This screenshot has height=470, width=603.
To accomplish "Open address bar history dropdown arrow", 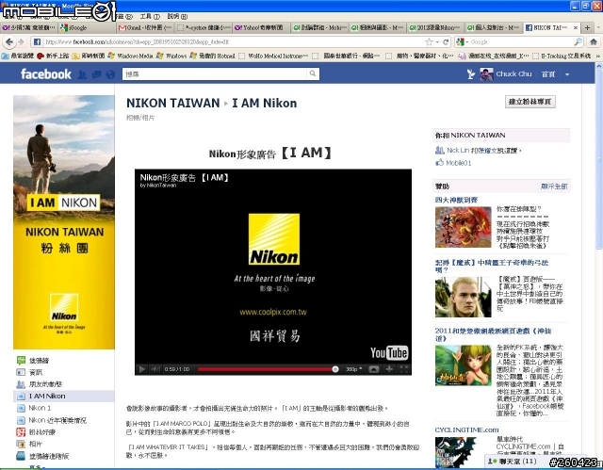I will coord(437,41).
